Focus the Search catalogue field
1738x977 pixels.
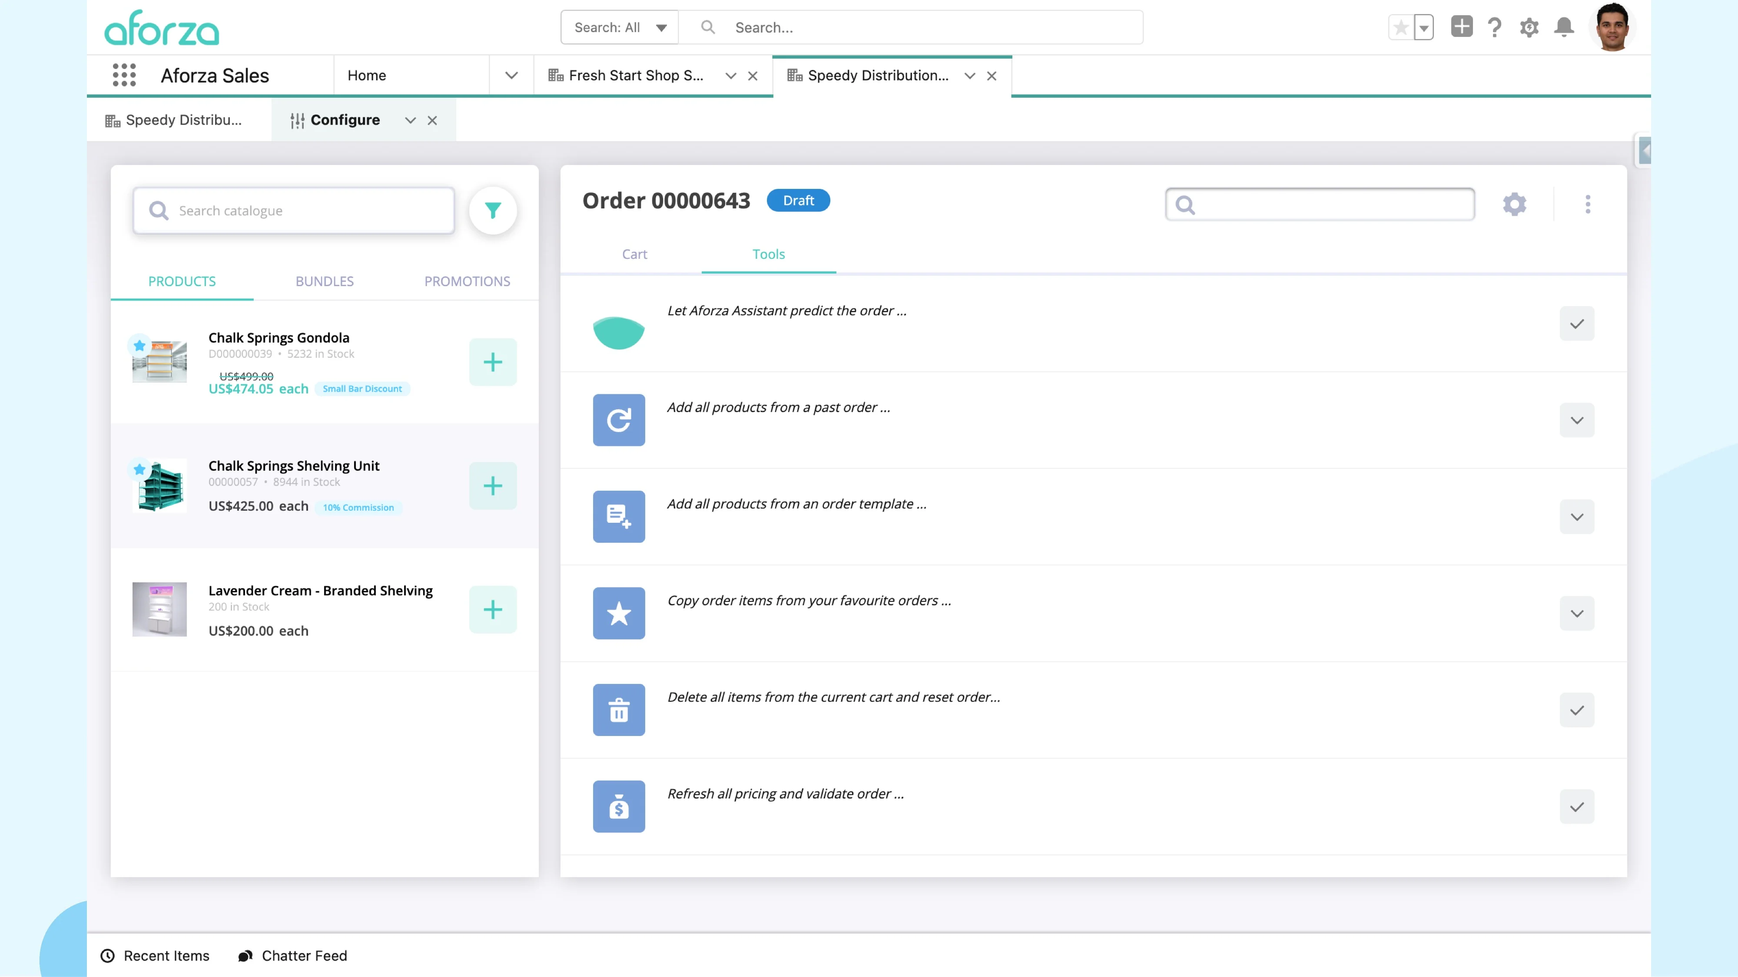tap(294, 211)
